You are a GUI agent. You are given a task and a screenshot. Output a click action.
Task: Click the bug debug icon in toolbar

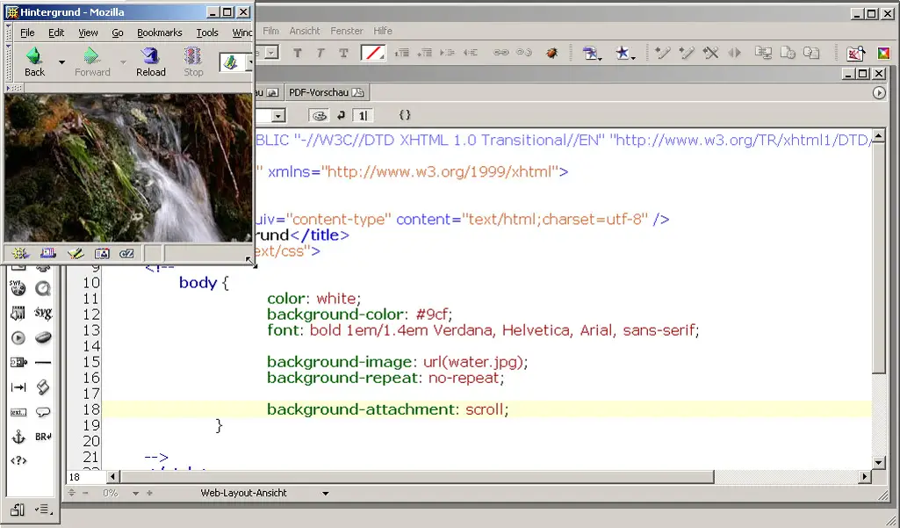click(x=551, y=54)
